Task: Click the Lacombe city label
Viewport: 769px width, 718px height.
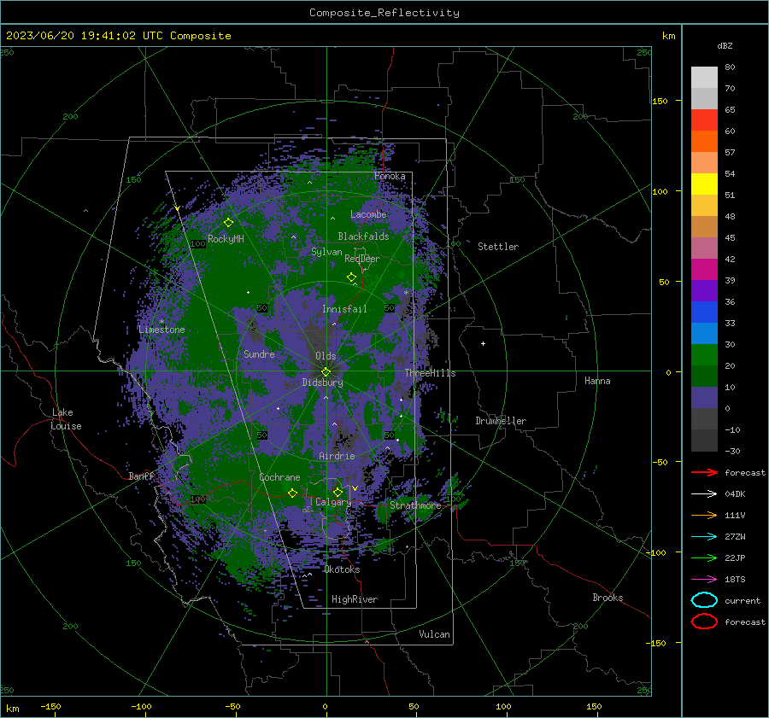Action: 368,214
